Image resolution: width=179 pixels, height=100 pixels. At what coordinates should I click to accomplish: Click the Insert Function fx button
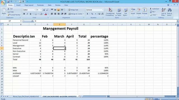coord(32,21)
